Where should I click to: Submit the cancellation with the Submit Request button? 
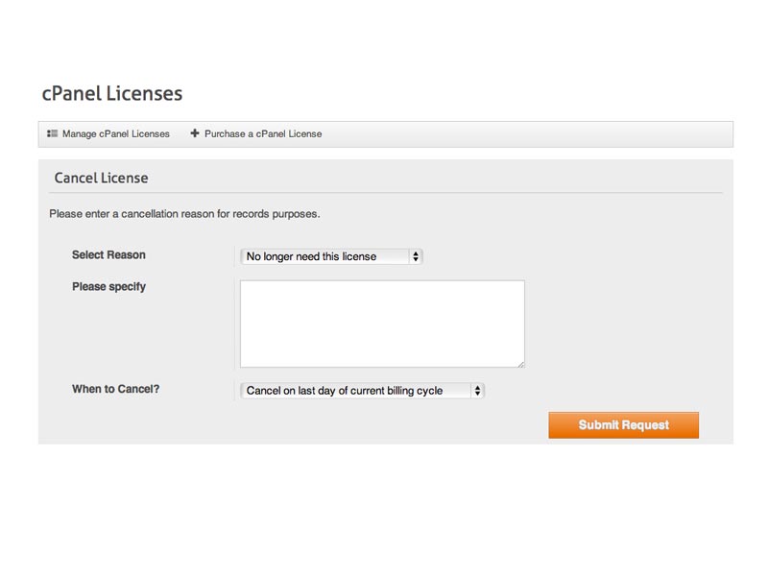(623, 424)
